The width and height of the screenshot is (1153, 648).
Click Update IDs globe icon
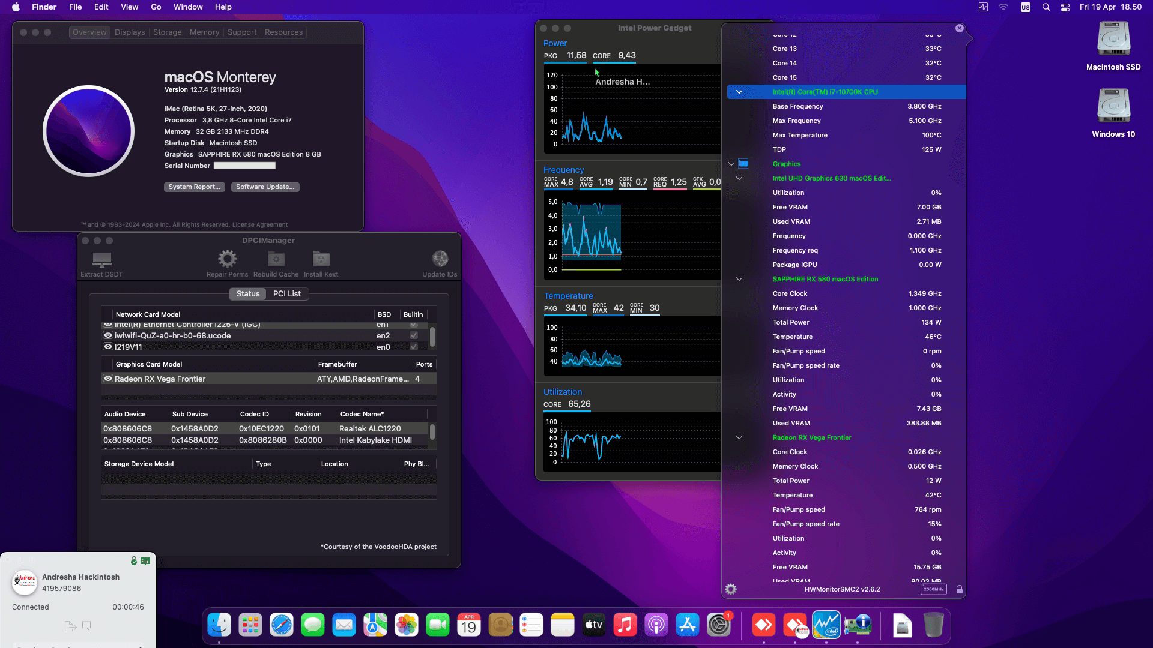click(440, 258)
